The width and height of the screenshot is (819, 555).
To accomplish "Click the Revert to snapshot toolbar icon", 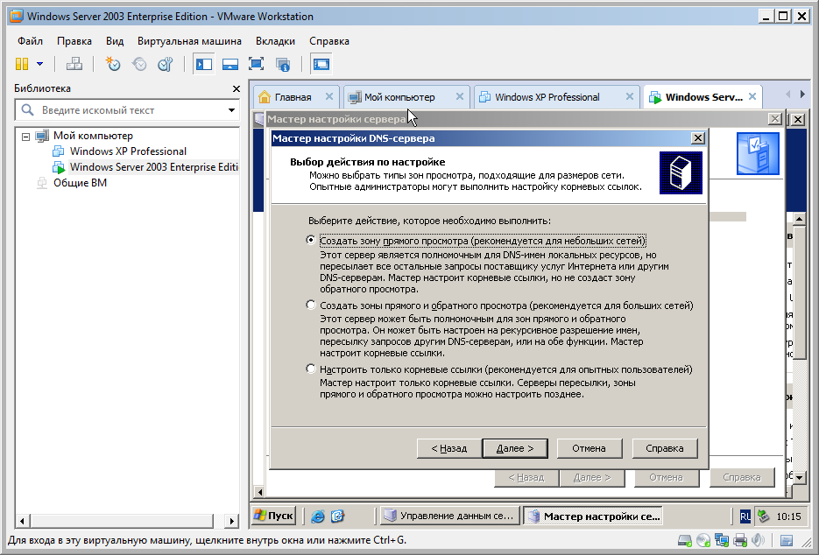I will (139, 64).
